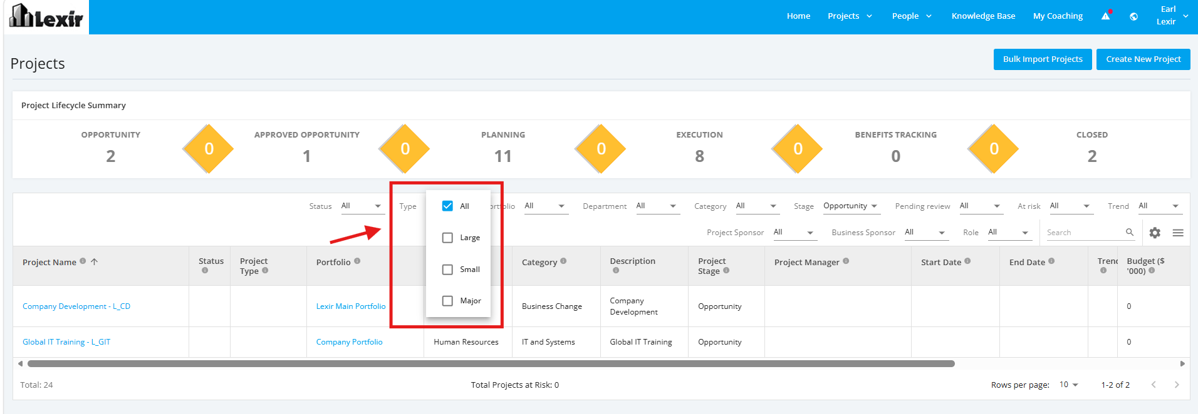Open the Status filter dropdown
Viewport: 1198px width, 414px height.
click(x=362, y=206)
